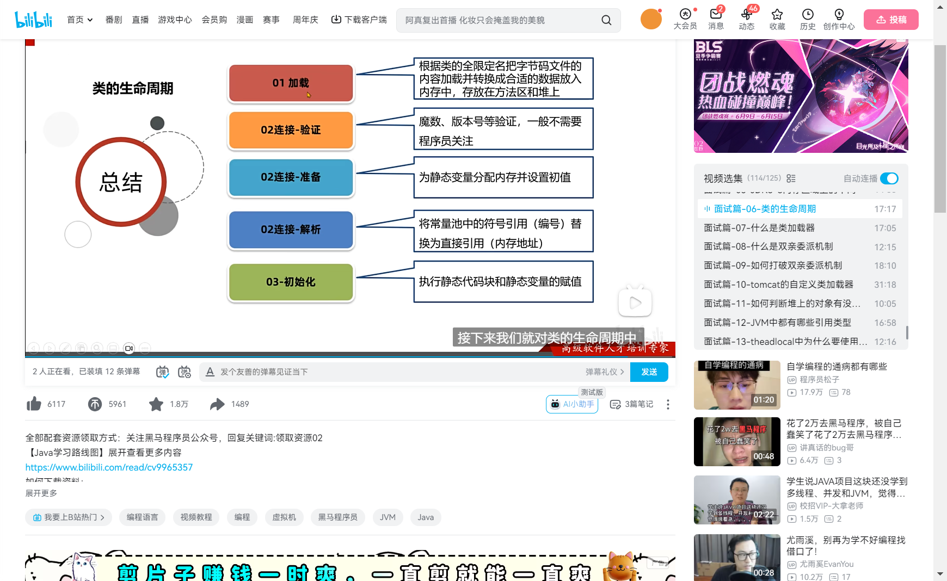Screen dimensions: 947x581
Task: Click the 编程 tag
Action: pos(242,517)
